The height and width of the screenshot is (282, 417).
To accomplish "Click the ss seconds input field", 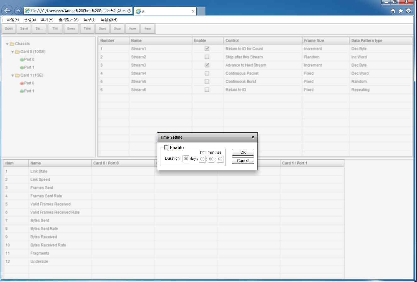I will pyautogui.click(x=220, y=159).
